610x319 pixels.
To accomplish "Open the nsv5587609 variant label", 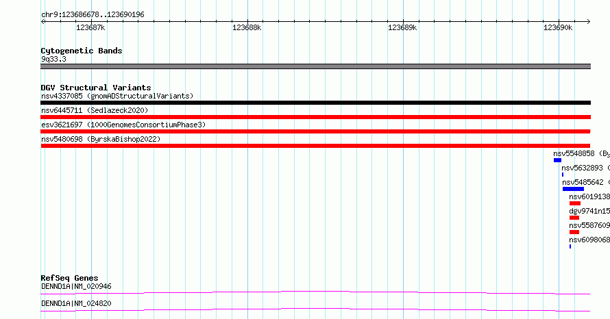I will click(589, 225).
